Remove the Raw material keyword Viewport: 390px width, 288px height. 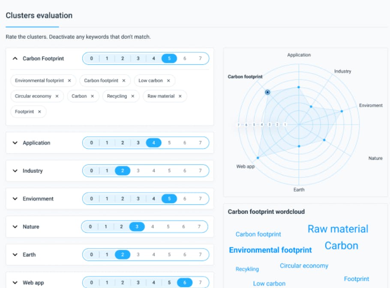180,96
